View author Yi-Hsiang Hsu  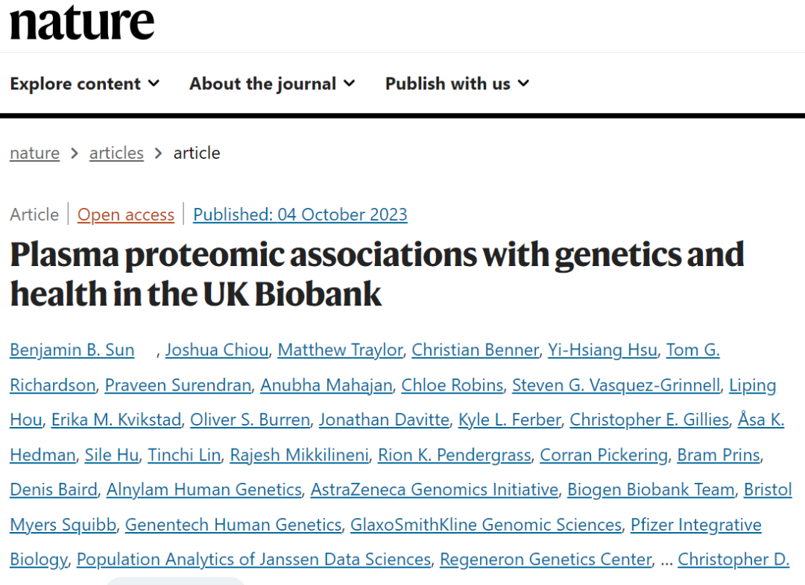602,350
